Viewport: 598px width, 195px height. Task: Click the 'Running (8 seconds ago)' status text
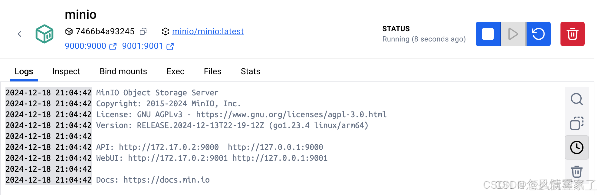click(424, 39)
